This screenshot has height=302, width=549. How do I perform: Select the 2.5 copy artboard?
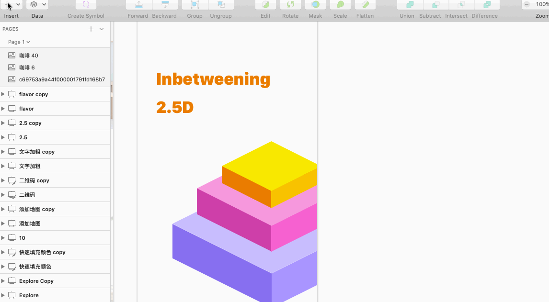30,123
